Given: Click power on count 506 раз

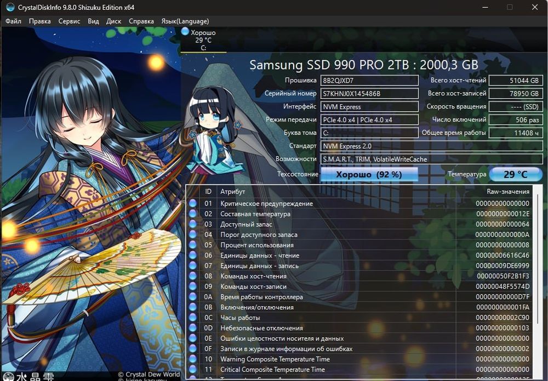Looking at the screenshot, I should 516,120.
